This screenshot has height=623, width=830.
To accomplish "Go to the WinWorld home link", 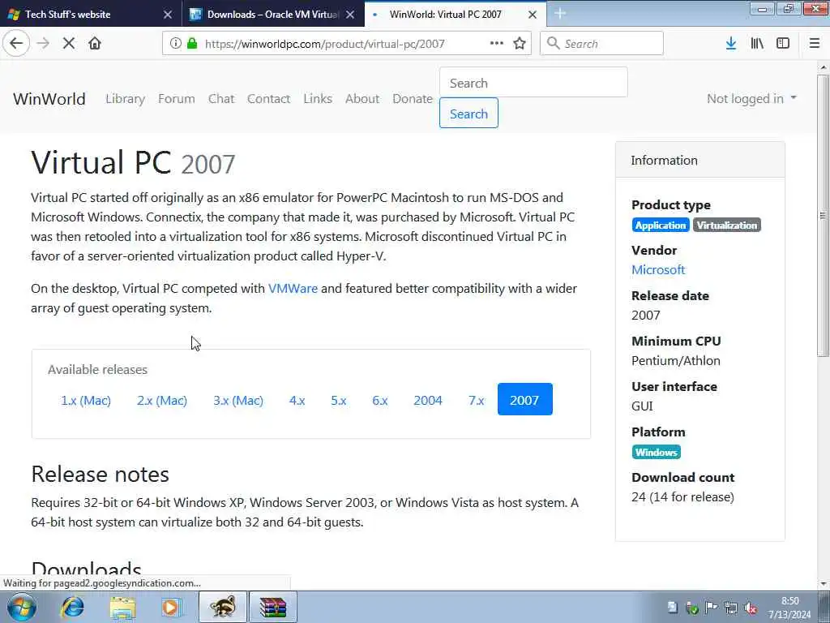I will click(x=49, y=98).
